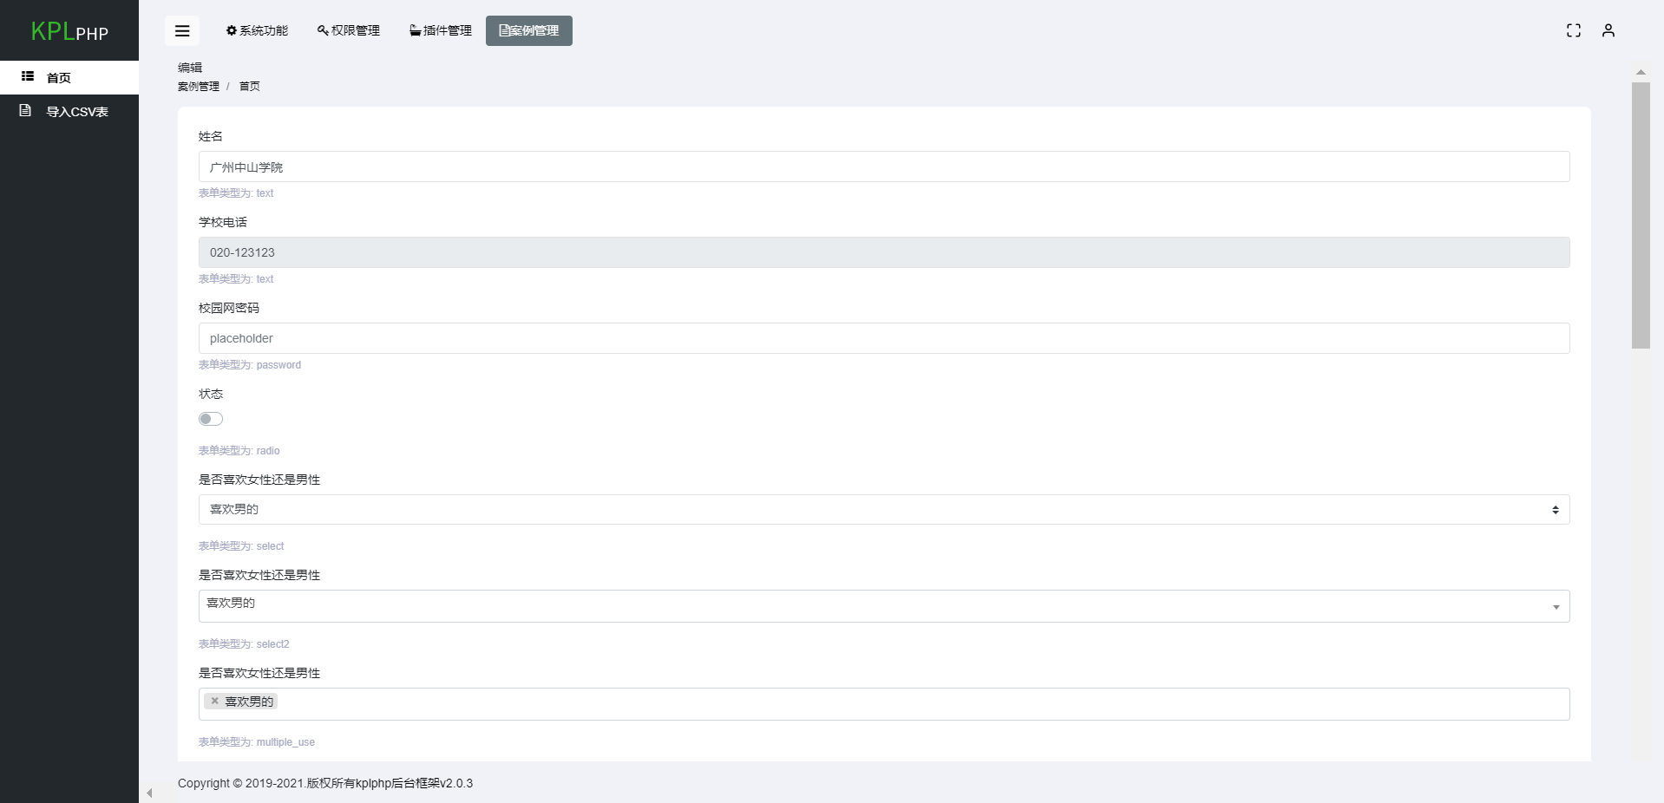This screenshot has height=803, width=1664.
Task: Open the select dropdown showing 喜欢男的
Action: tap(884, 509)
